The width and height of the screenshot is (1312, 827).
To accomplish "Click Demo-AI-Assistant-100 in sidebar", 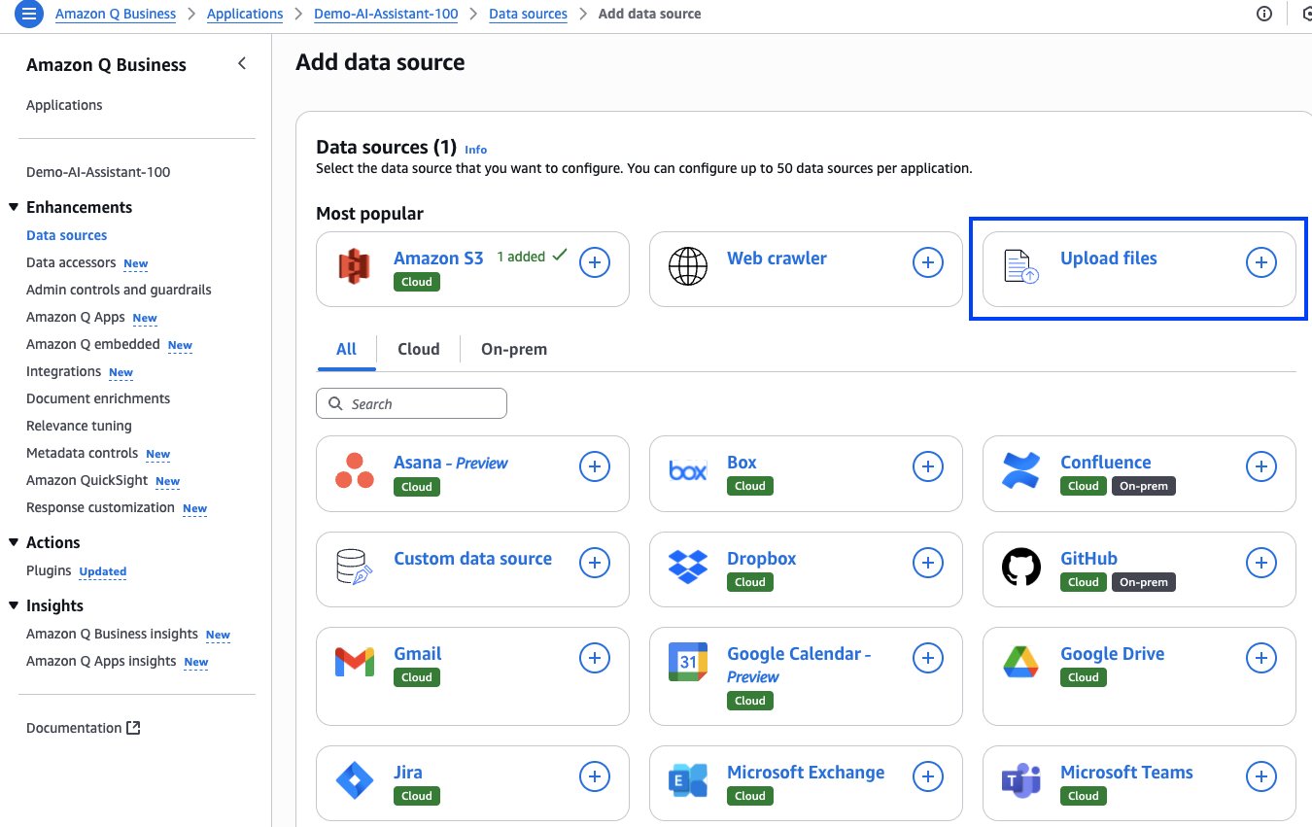I will [x=98, y=172].
